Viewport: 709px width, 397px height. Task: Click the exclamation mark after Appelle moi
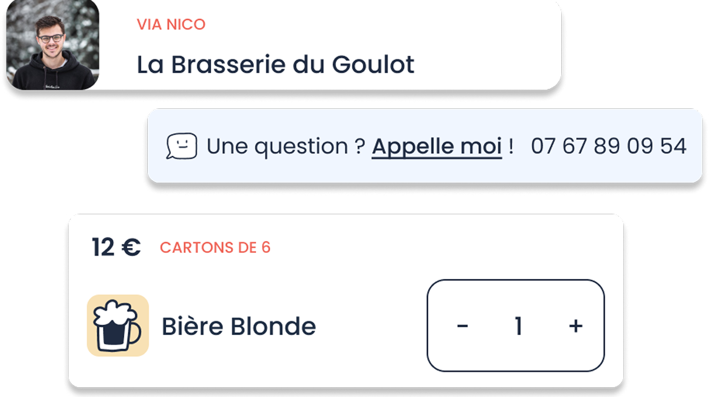[x=510, y=147]
